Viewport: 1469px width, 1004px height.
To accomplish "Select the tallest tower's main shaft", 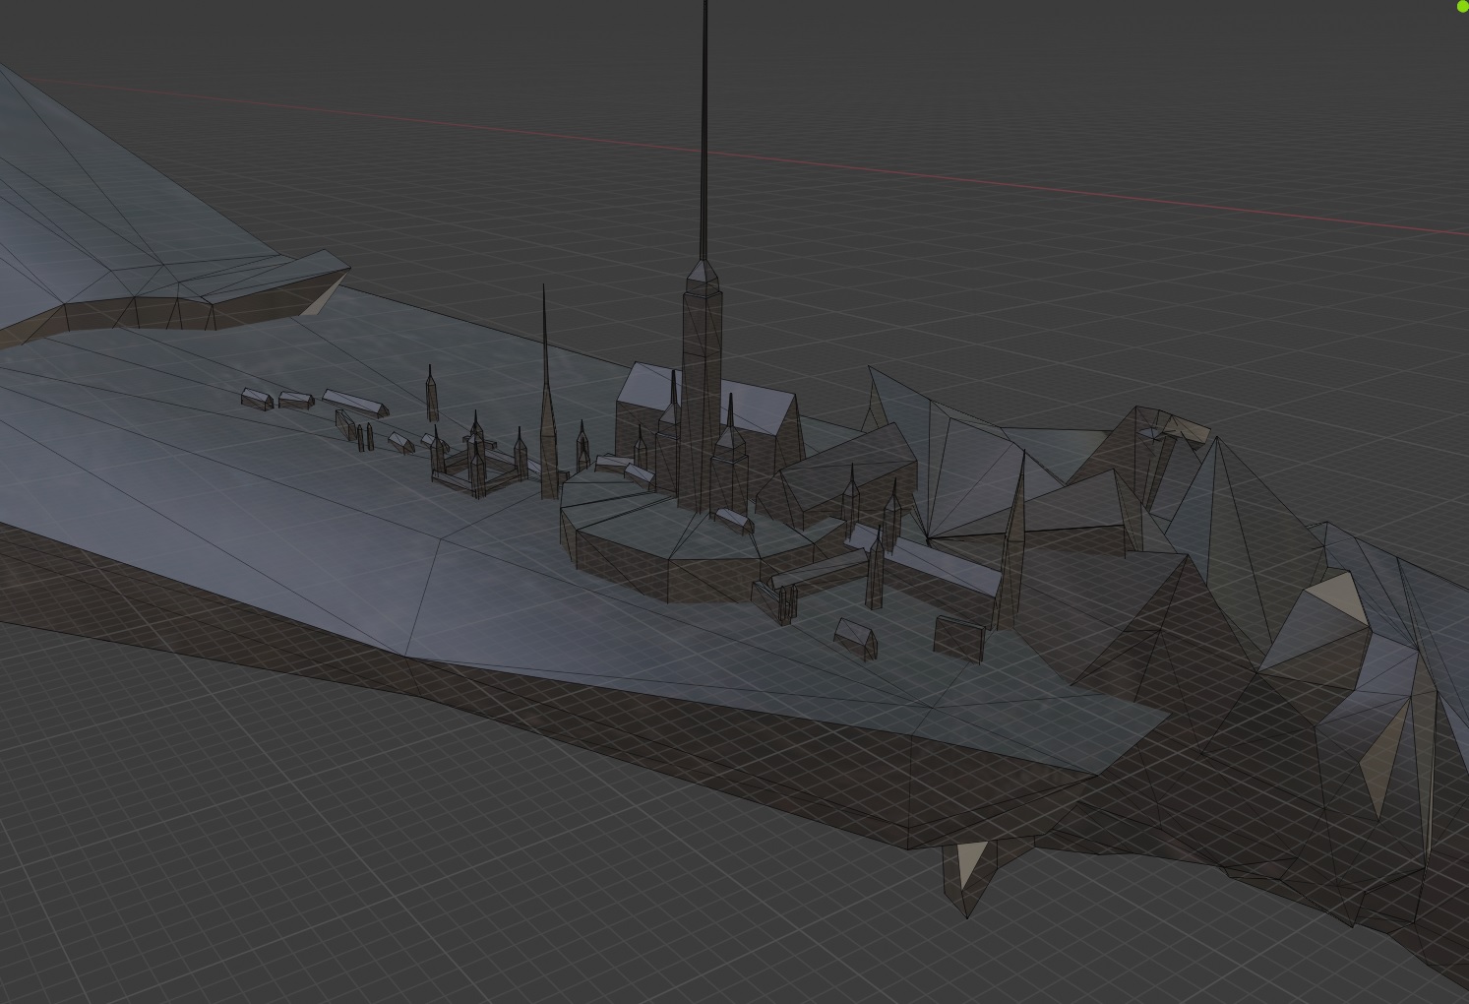I will [700, 394].
